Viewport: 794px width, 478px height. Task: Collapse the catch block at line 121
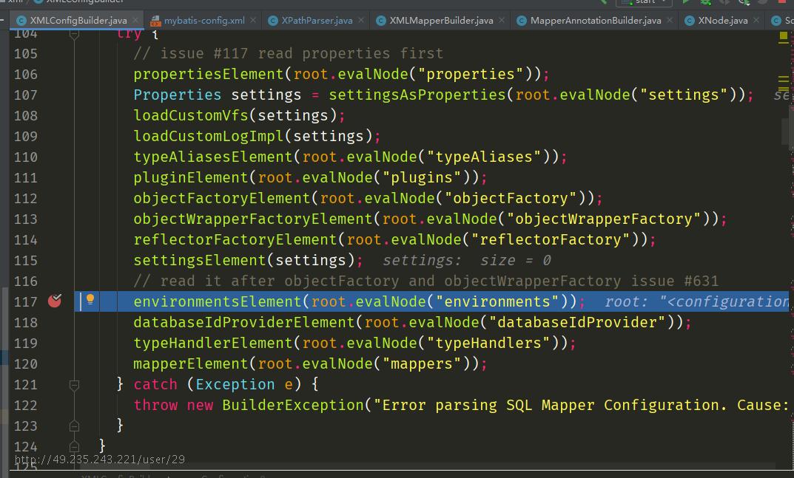(74, 386)
